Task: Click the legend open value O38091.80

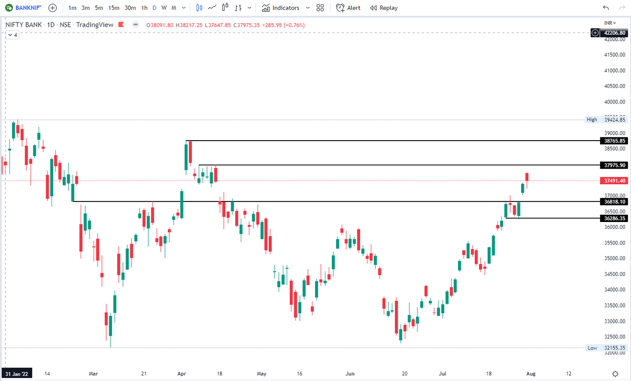Action: click(x=160, y=25)
